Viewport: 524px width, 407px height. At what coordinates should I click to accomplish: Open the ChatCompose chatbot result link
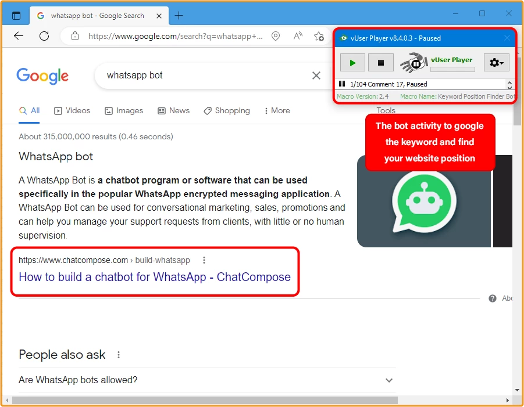(155, 277)
